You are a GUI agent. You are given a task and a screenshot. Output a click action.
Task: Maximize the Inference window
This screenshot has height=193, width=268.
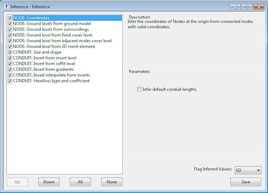click(x=247, y=7)
